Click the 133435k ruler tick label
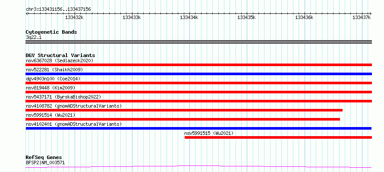 pos(247,17)
